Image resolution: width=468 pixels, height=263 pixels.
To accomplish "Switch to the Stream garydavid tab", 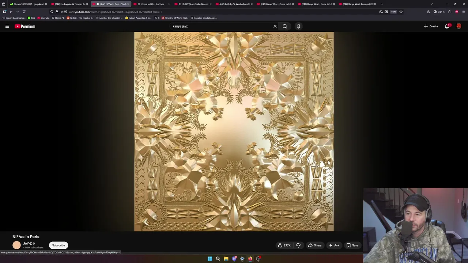I will click(x=29, y=4).
